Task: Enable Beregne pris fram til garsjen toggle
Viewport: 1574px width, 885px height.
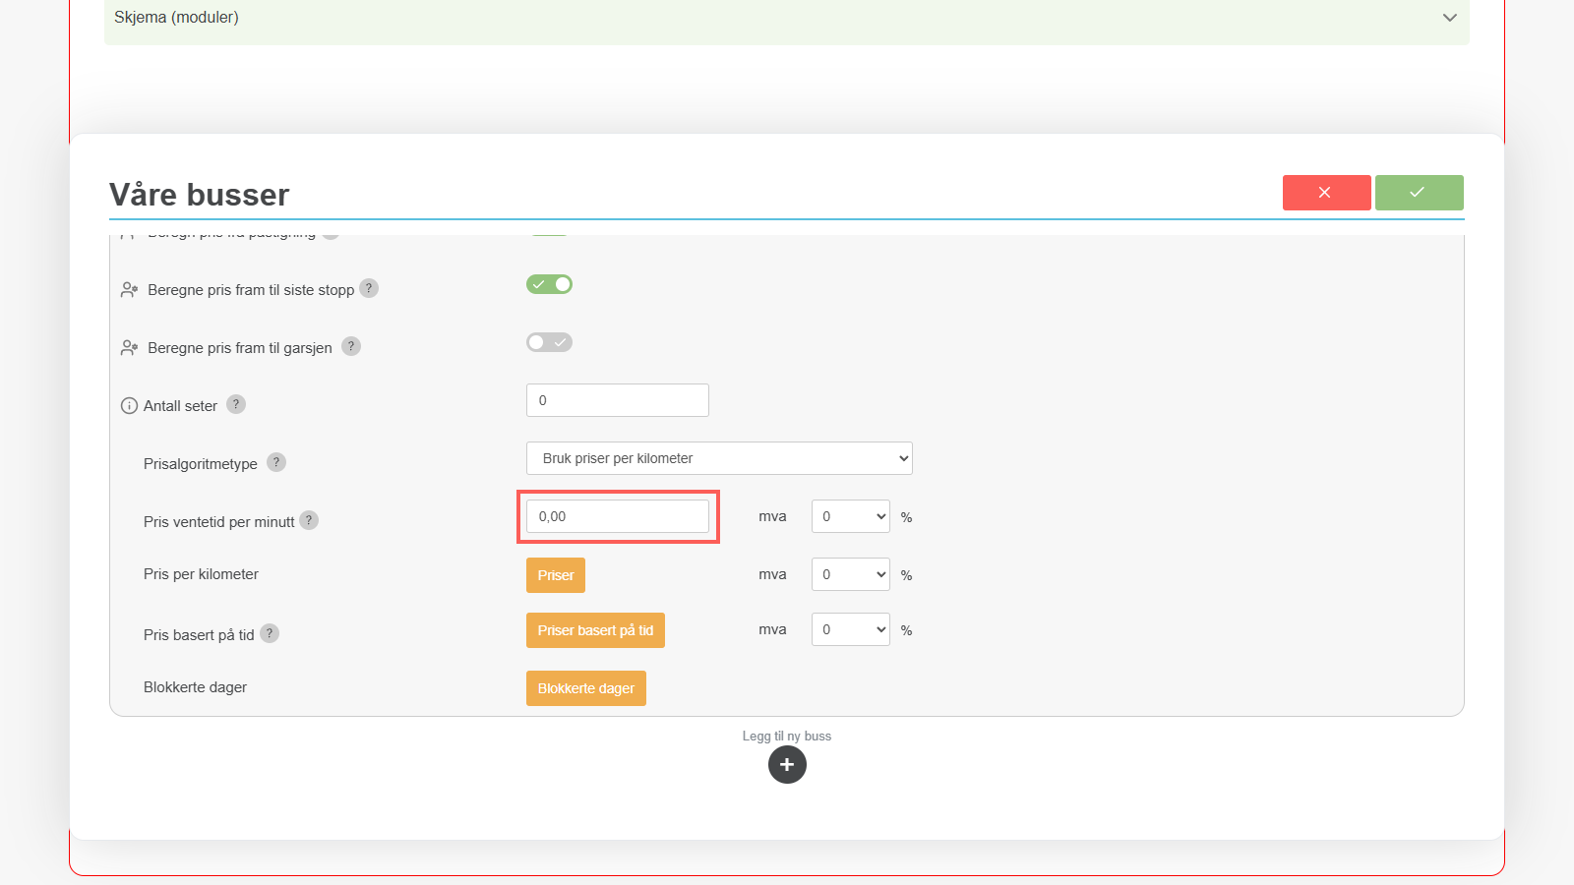Action: pos(549,342)
